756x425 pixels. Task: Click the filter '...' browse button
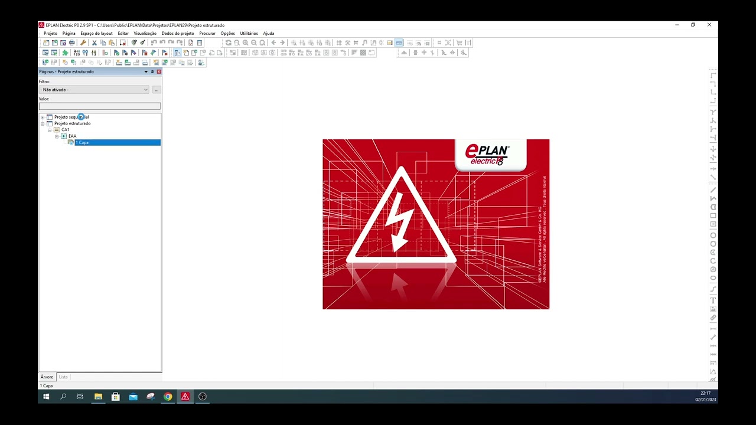[157, 90]
